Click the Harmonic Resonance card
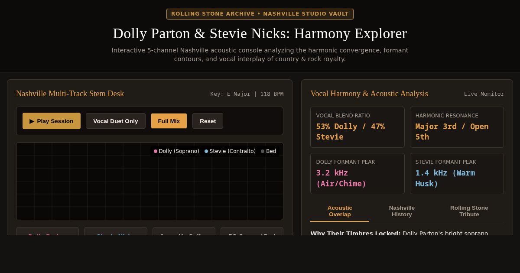Screen dimensions: 520x273 457,127
